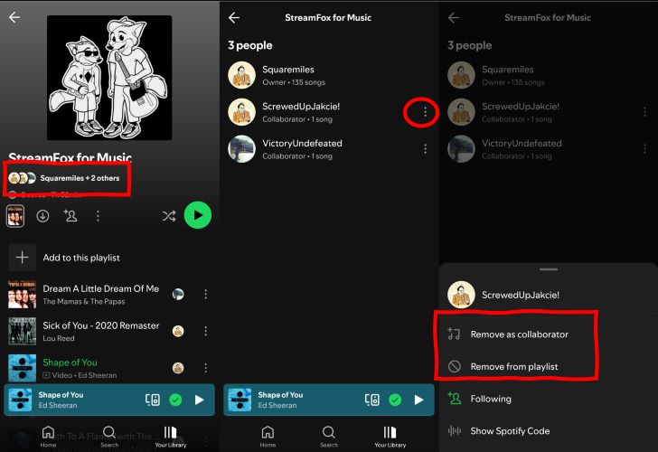This screenshot has height=452, width=658.
Task: Toggle shuffle playback
Action: (x=169, y=216)
